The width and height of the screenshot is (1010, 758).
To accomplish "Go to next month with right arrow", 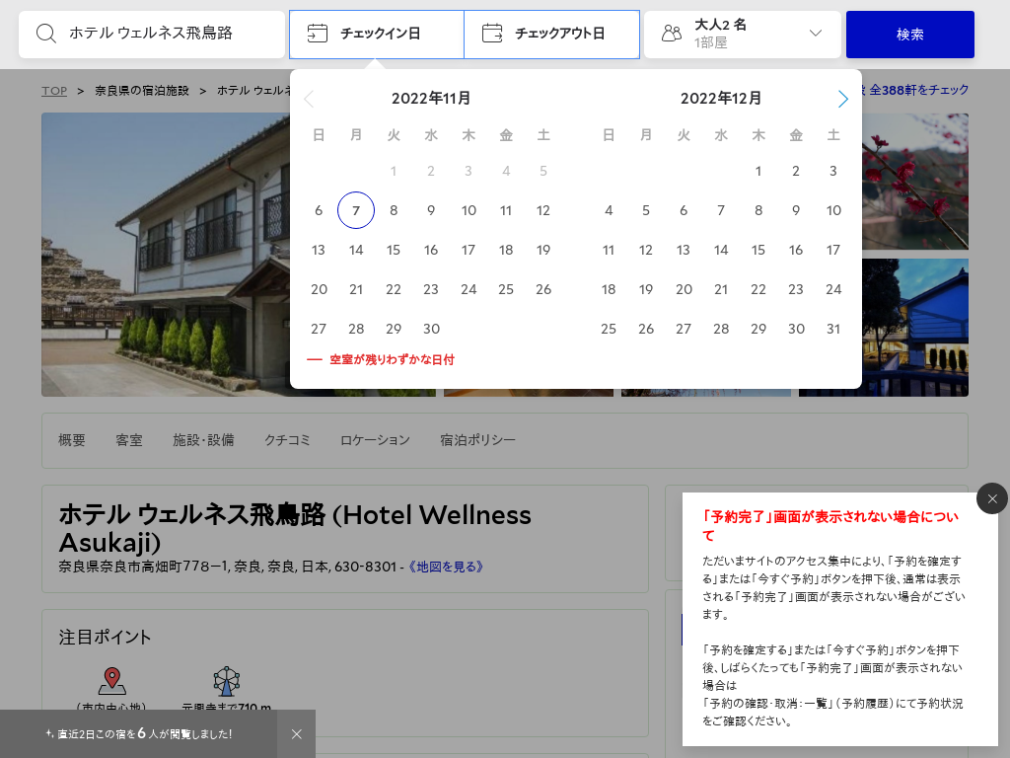I will point(842,99).
